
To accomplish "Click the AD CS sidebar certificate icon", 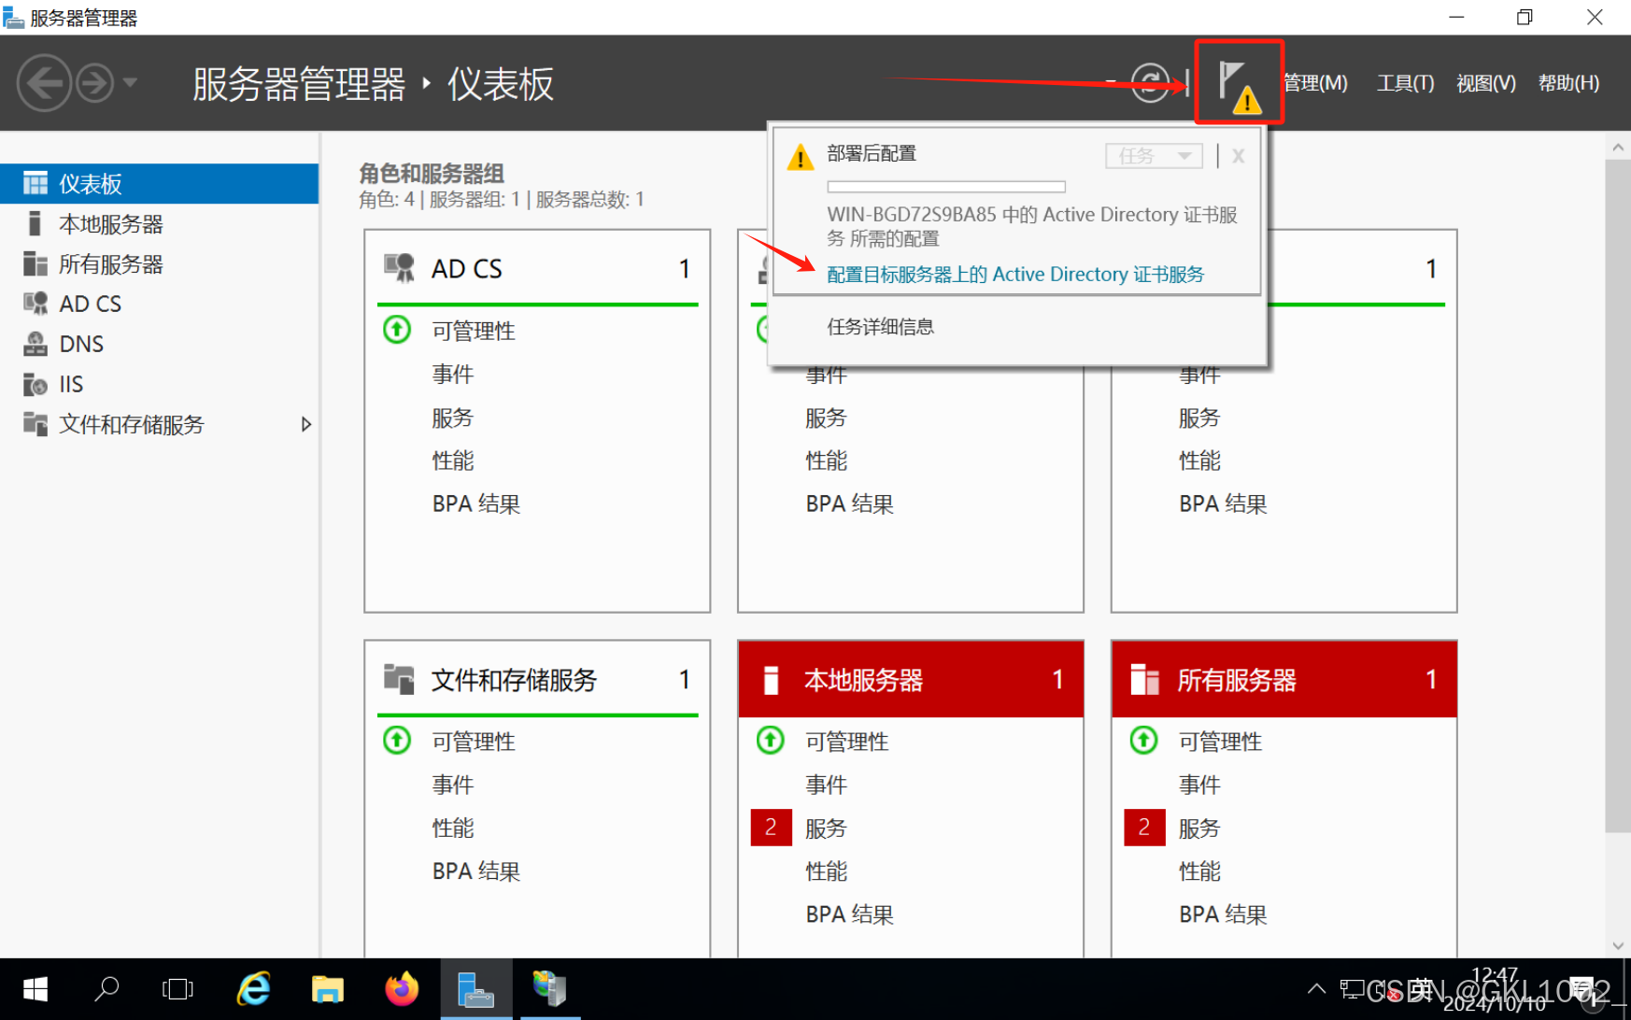I will pyautogui.click(x=35, y=304).
